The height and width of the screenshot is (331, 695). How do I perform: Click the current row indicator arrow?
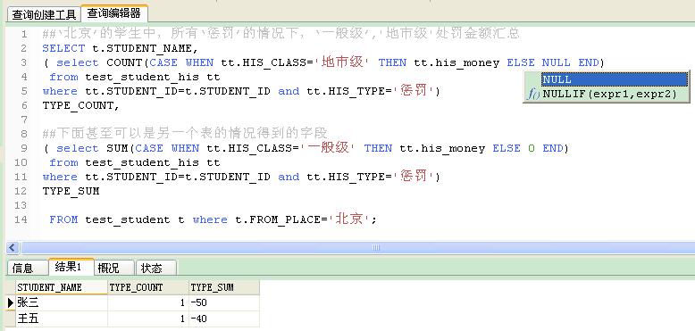coord(11,303)
